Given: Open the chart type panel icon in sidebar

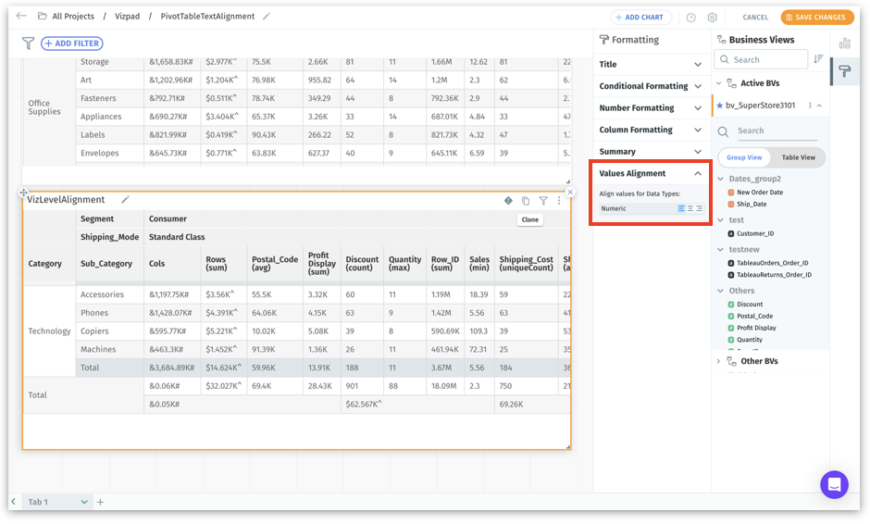Looking at the screenshot, I should coord(844,44).
